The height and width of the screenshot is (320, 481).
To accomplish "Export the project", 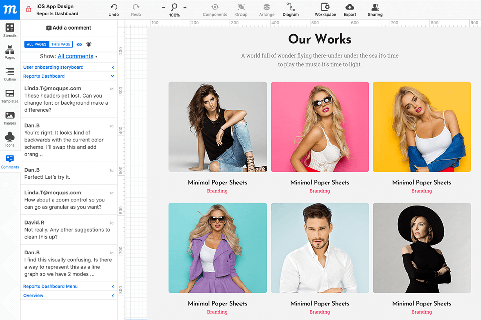I will (350, 10).
